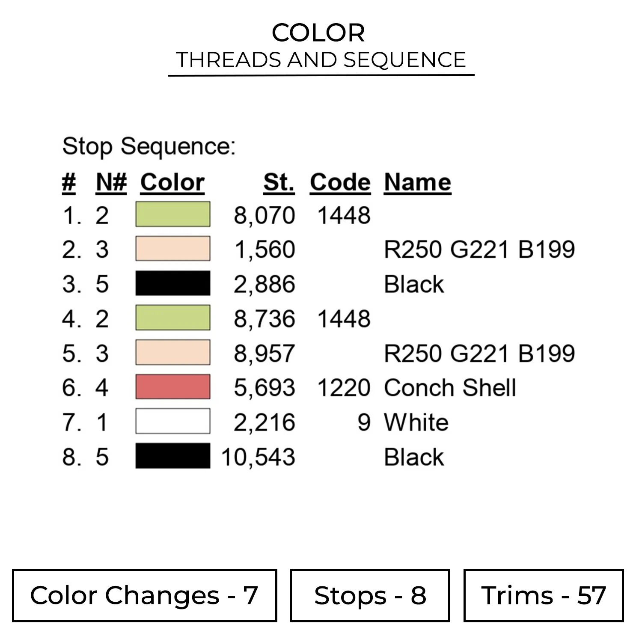
Task: Click the Stop Sequence label
Action: 149,146
